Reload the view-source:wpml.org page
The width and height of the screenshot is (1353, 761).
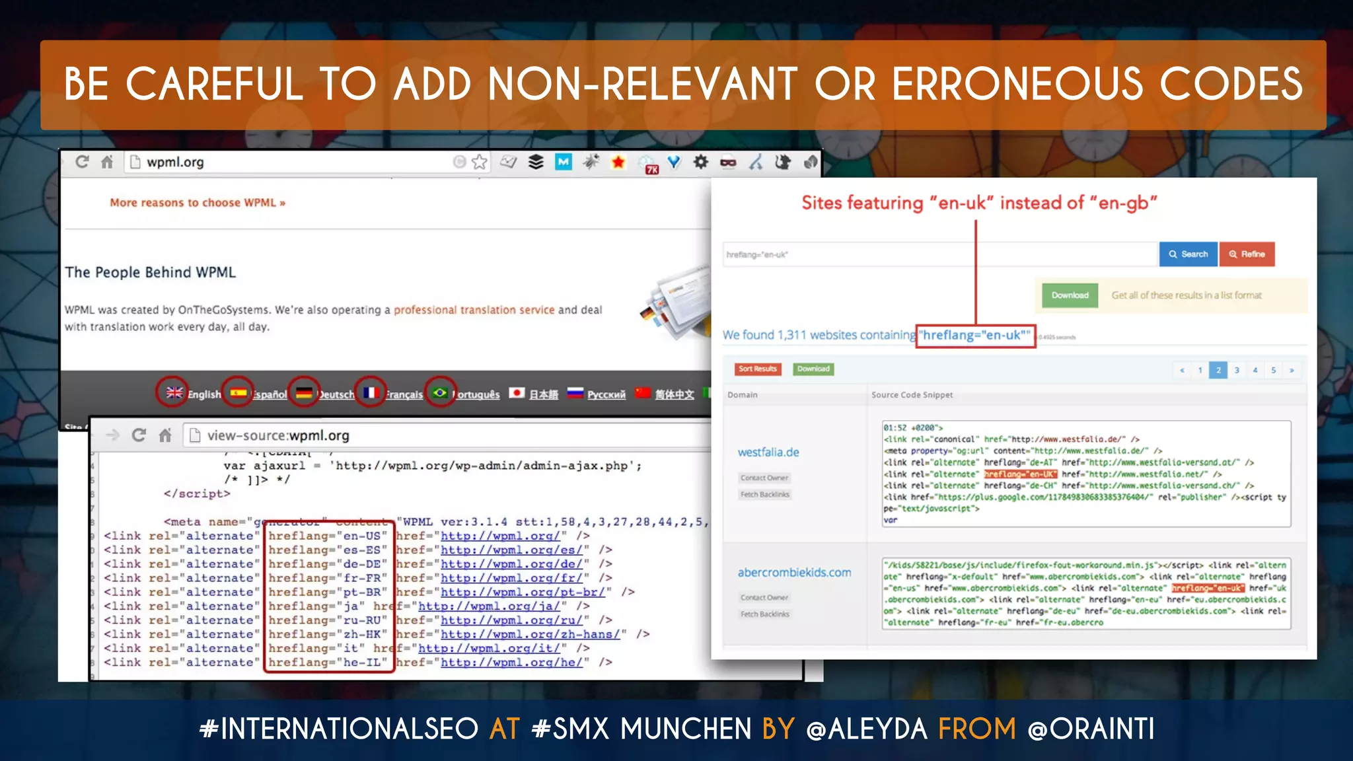139,435
